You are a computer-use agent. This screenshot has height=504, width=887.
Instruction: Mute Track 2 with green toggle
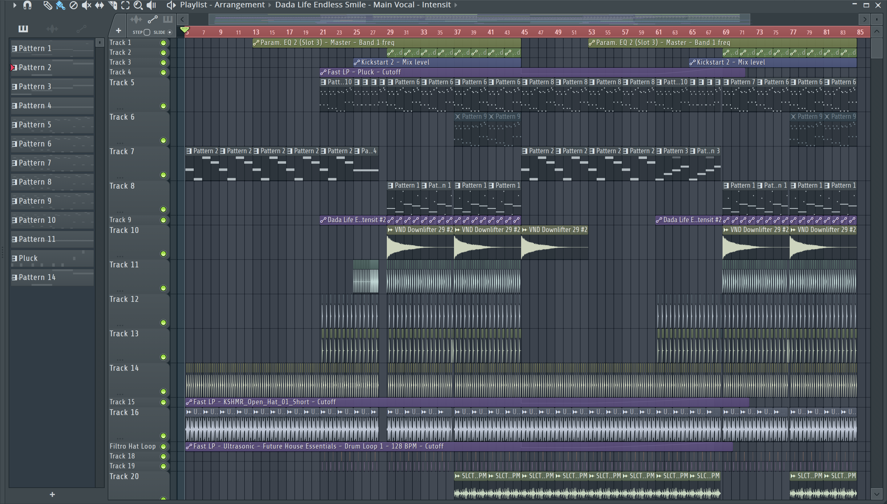pos(163,53)
